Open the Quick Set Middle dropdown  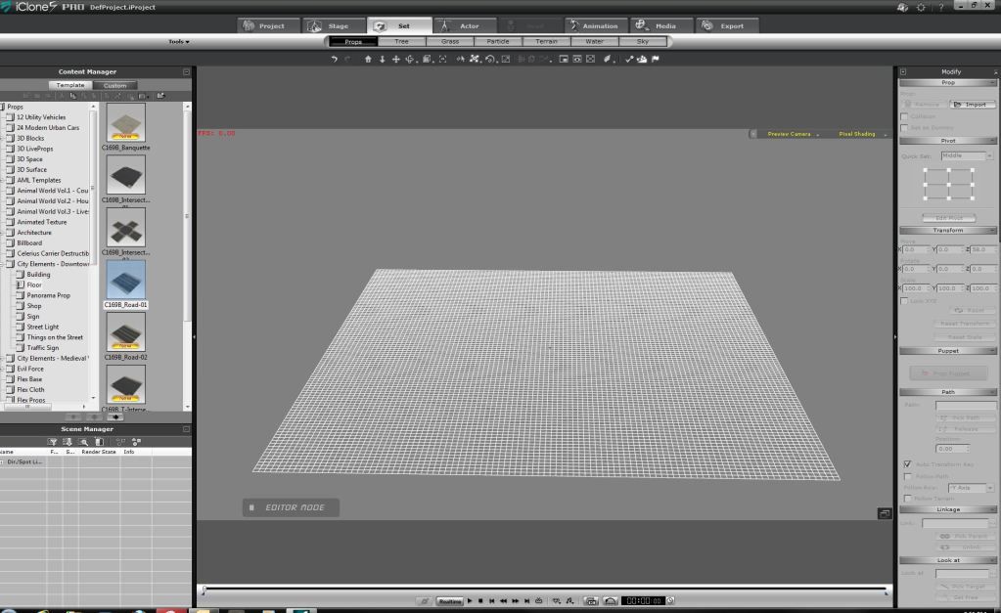[x=967, y=155]
